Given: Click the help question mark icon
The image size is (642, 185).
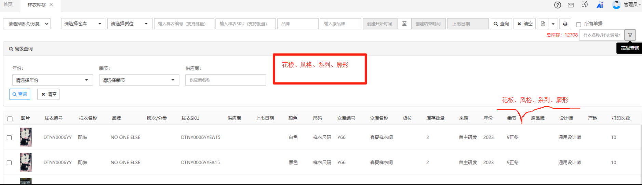Looking at the screenshot, I should click(x=558, y=5).
